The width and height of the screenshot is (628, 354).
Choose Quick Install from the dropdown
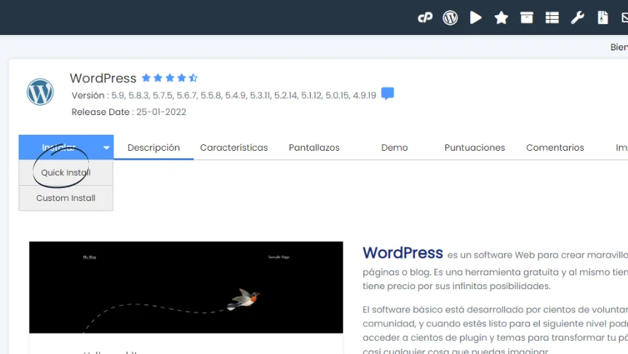tap(65, 173)
